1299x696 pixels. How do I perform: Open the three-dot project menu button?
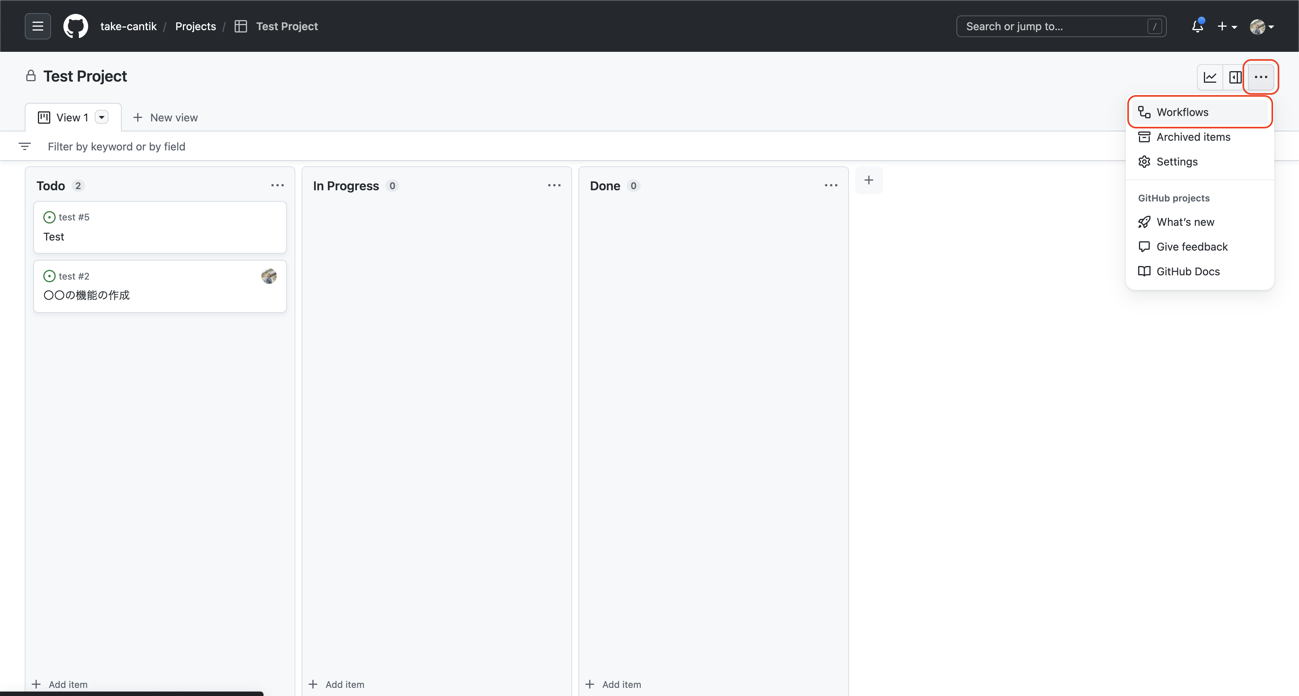(1261, 77)
